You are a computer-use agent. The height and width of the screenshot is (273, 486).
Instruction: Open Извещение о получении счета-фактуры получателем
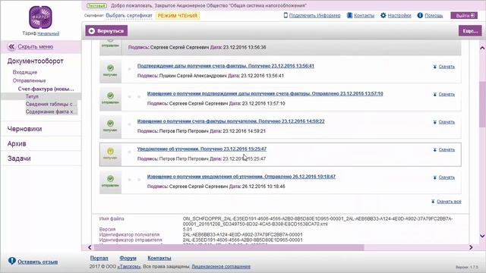[231, 121]
